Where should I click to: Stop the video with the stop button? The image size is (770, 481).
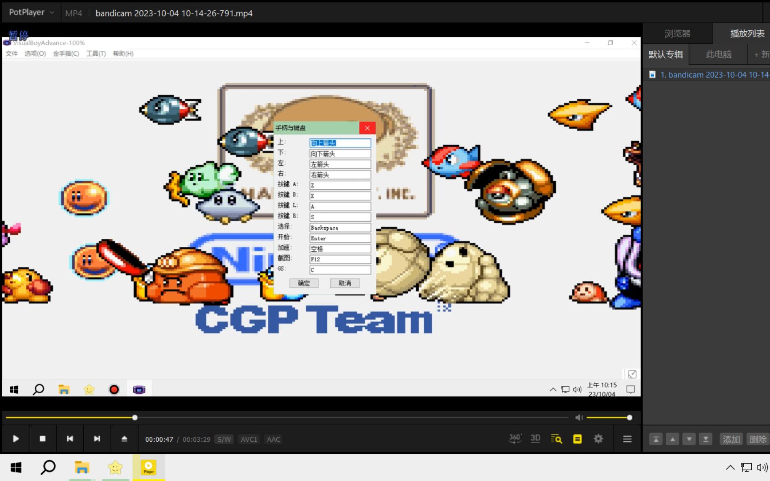click(43, 439)
